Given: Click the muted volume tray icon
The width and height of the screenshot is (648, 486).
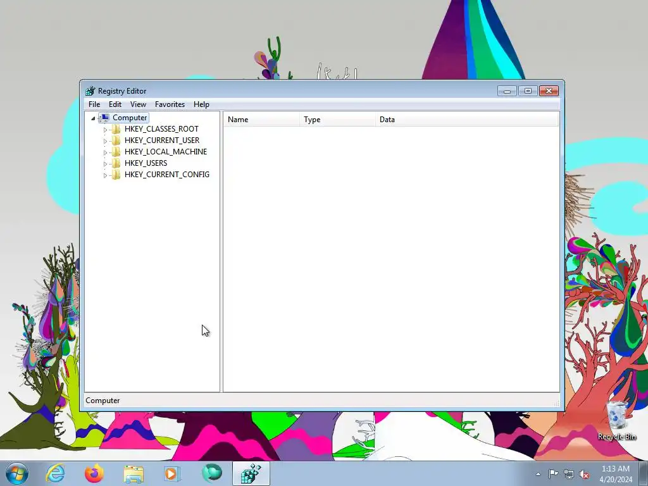Looking at the screenshot, I should 584,475.
